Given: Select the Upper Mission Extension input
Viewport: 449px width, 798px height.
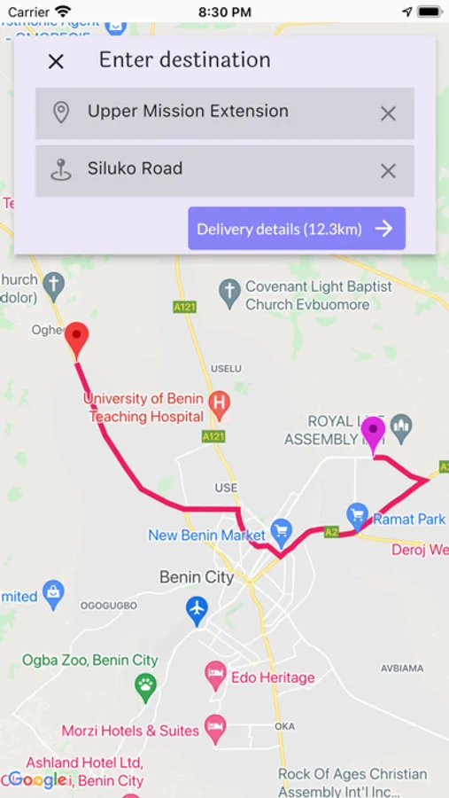Looking at the screenshot, I should [x=225, y=113].
